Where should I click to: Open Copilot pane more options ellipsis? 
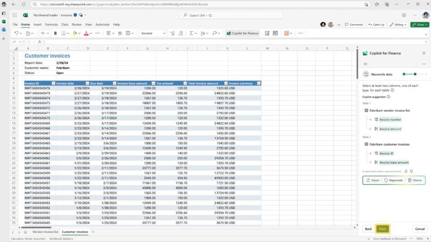coord(424,64)
